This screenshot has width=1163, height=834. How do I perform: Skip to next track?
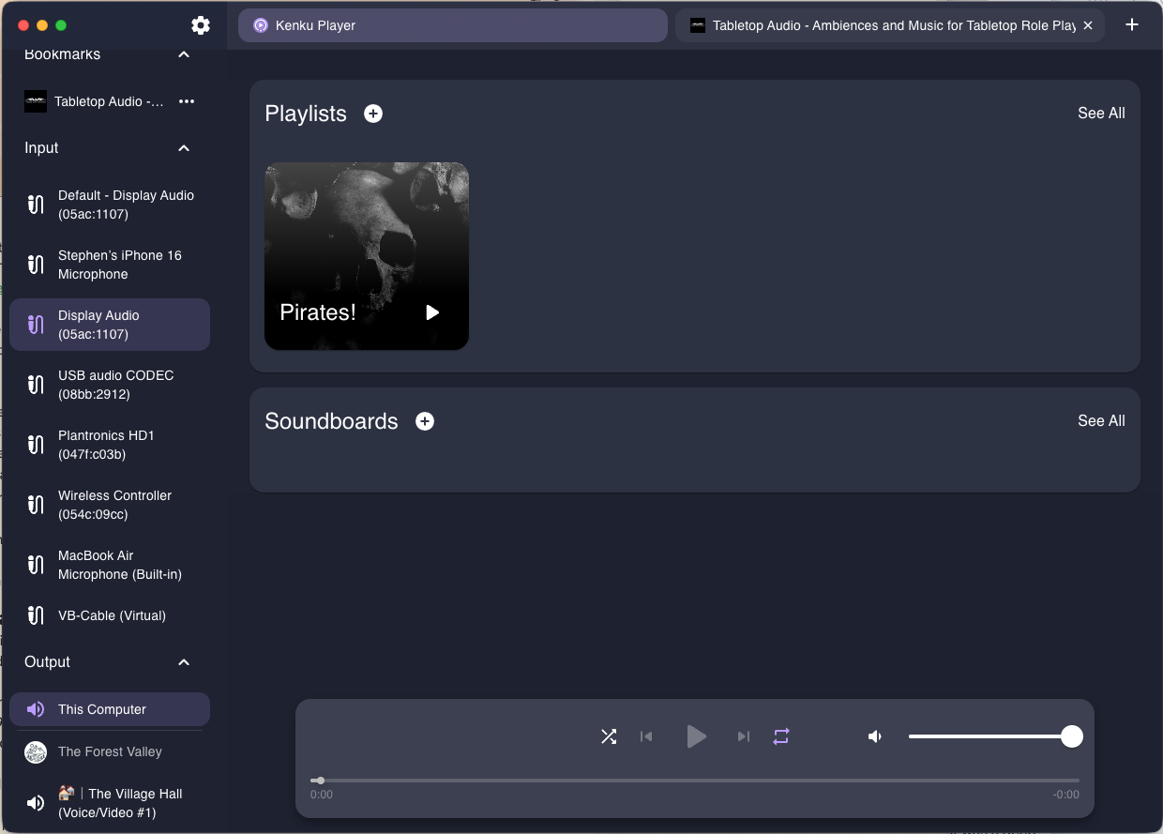pos(744,736)
